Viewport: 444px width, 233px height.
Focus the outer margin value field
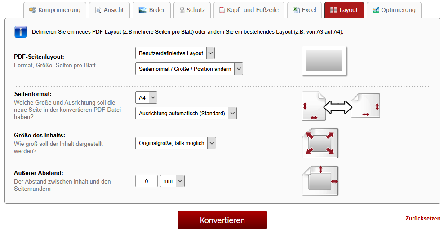(147, 181)
